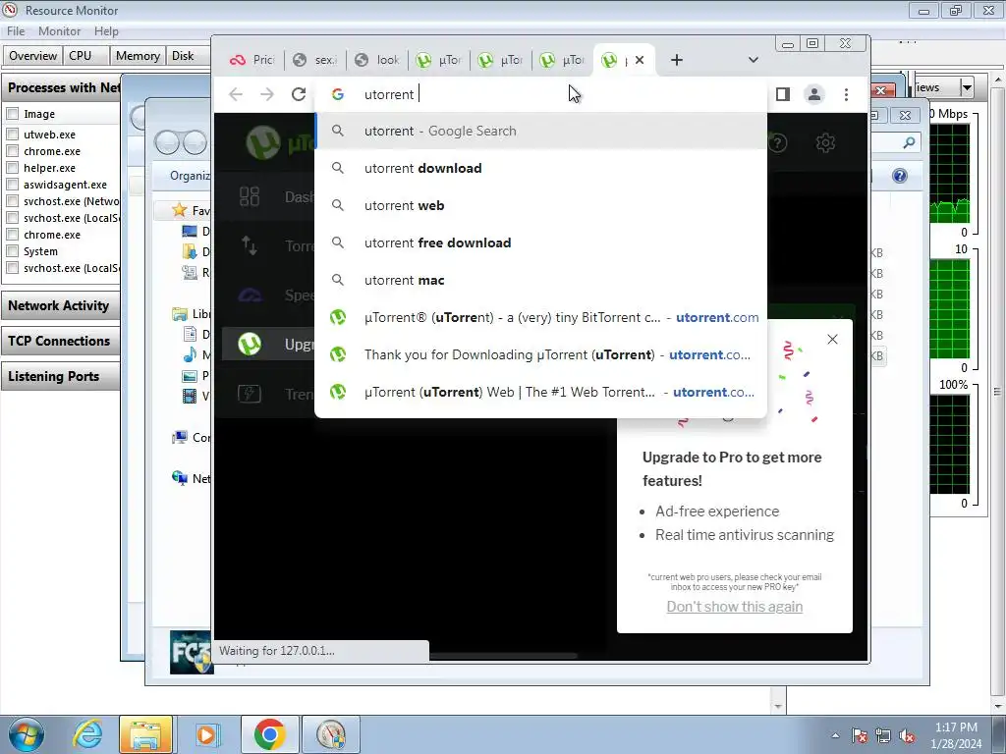Open the Windows Start orb

(x=27, y=734)
